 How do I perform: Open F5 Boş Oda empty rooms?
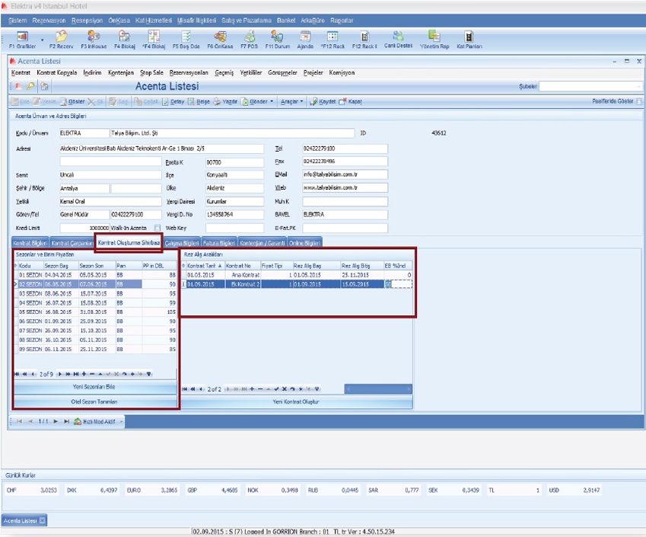point(186,37)
